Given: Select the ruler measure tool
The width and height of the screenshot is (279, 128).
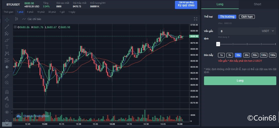Looking at the screenshot, I should pos(7,76).
